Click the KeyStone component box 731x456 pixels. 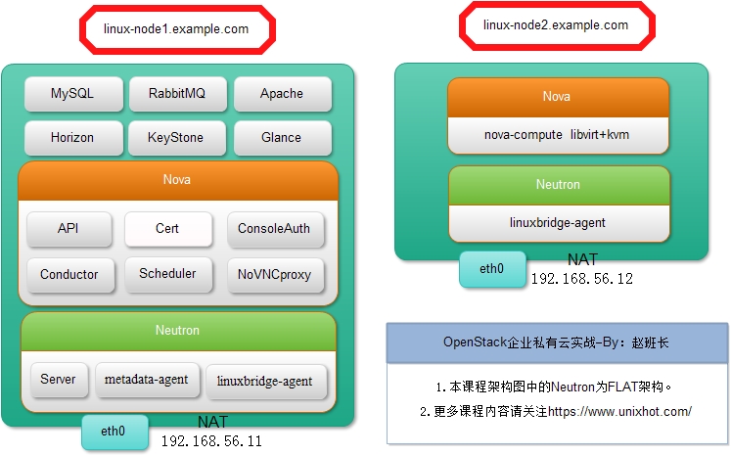click(x=177, y=138)
